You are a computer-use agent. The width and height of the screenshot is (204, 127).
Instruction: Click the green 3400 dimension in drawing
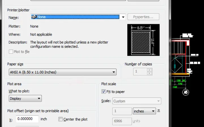(x=175, y=87)
